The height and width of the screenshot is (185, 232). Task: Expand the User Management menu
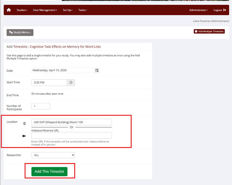(45, 10)
